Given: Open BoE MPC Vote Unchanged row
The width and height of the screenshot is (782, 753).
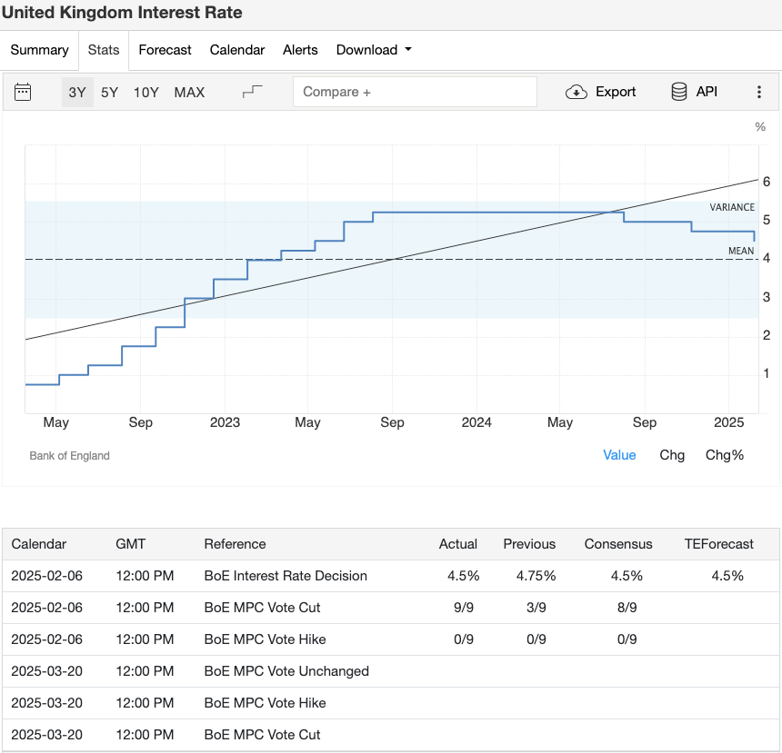Looking at the screenshot, I should [286, 671].
